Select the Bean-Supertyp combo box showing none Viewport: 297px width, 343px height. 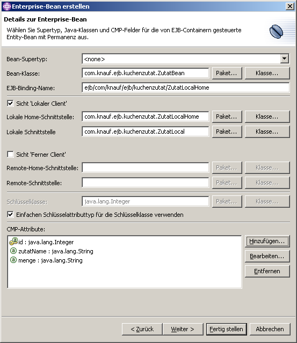point(186,59)
